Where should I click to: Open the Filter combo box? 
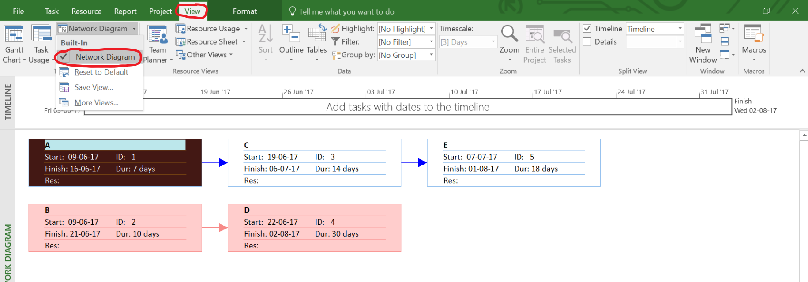click(x=406, y=42)
